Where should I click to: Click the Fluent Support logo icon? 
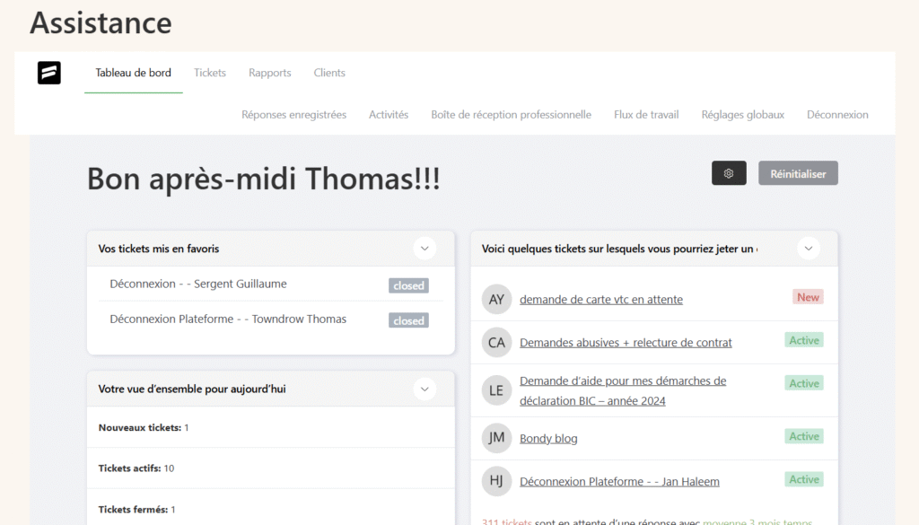pos(49,73)
